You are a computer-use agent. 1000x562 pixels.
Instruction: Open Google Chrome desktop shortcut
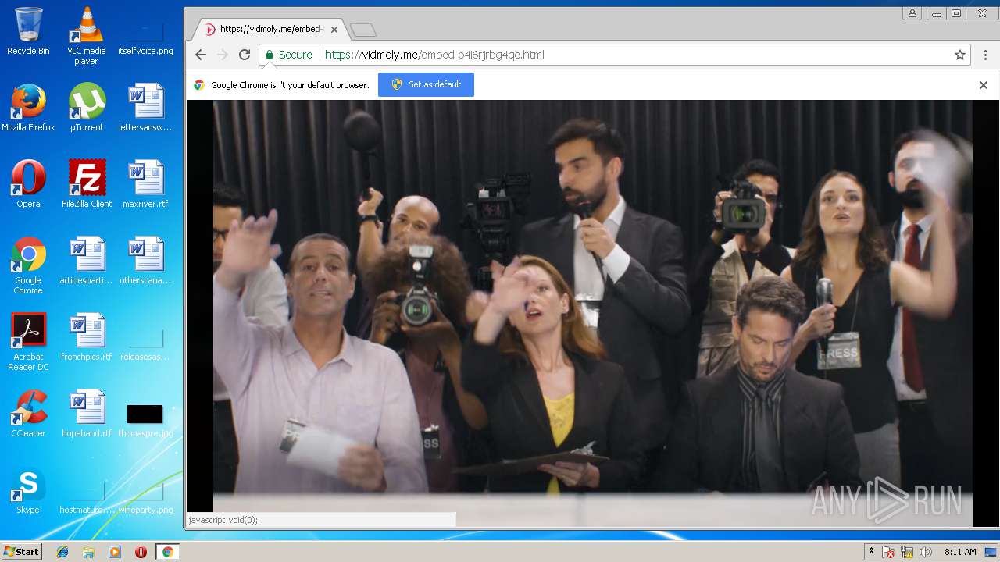28,265
